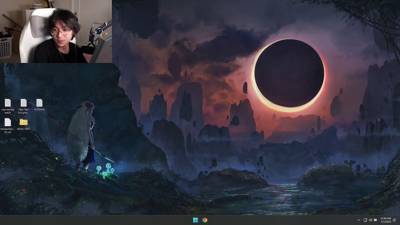The height and width of the screenshot is (225, 400).
Task: Open the clock and calendar flyout
Action: (x=386, y=220)
